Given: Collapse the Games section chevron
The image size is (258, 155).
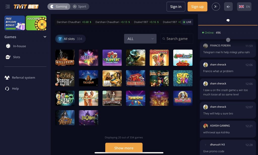Looking at the screenshot, I should [x=45, y=37].
